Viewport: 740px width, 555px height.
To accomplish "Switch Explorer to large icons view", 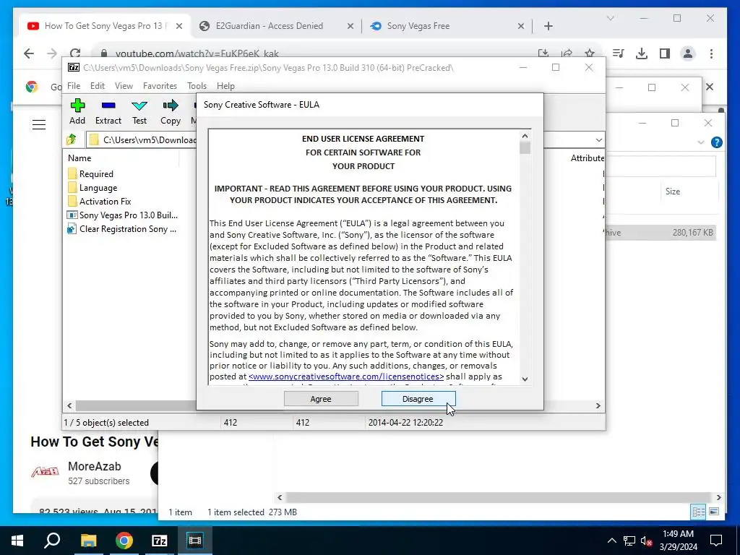I will tap(714, 512).
